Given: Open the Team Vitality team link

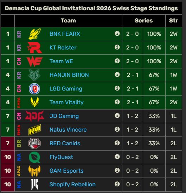Looking at the screenshot, I should click(66, 102).
